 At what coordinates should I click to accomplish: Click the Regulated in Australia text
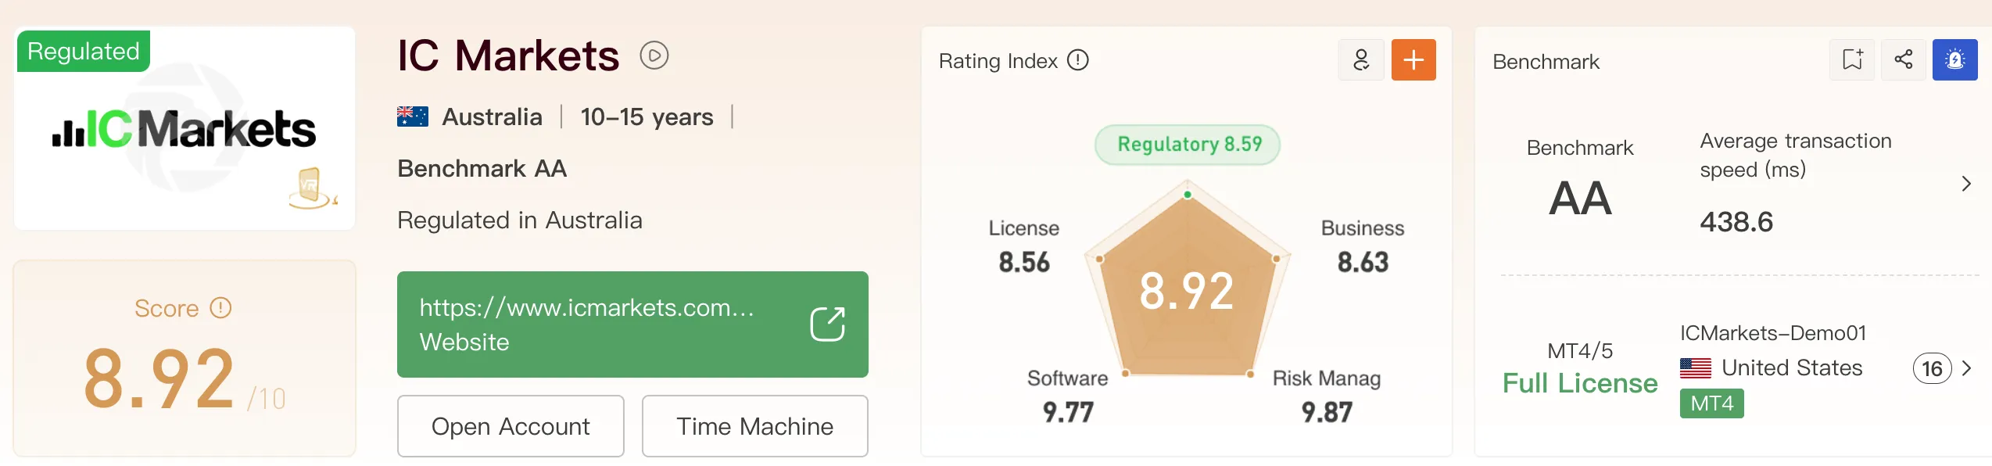point(520,220)
